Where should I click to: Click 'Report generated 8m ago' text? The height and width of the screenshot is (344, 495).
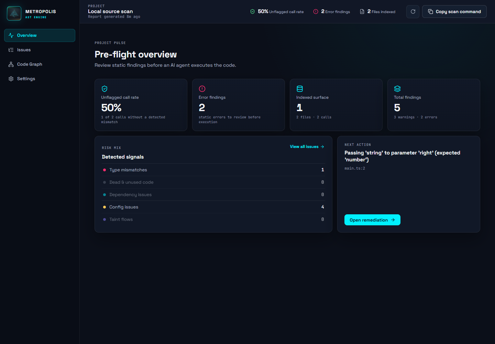pos(114,17)
